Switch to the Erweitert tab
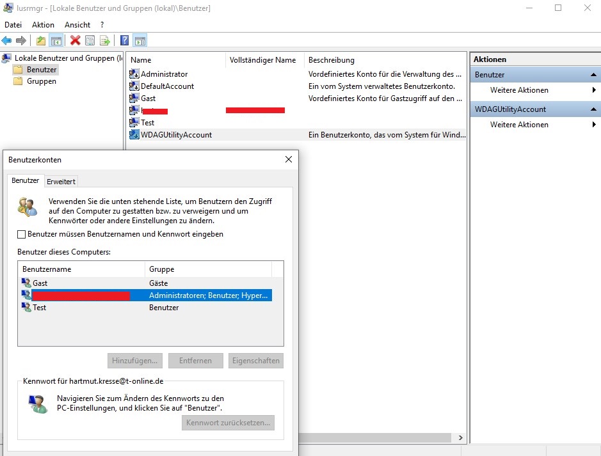 [x=61, y=182]
